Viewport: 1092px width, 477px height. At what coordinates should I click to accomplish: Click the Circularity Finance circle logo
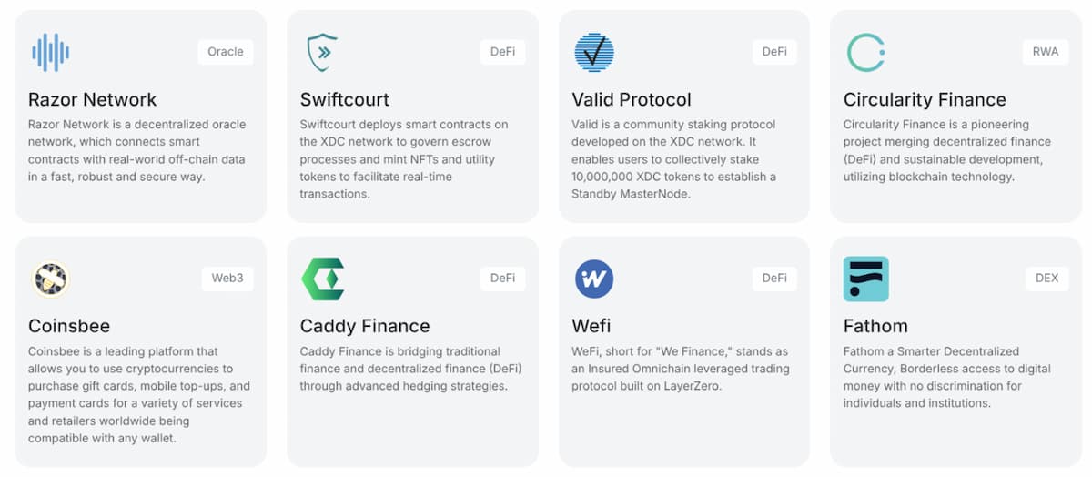click(865, 52)
